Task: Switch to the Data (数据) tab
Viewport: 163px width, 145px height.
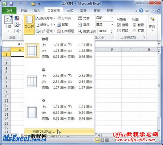Action: click(x=83, y=11)
